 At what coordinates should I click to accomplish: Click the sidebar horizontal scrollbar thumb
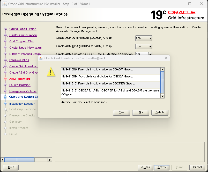coord(19,160)
